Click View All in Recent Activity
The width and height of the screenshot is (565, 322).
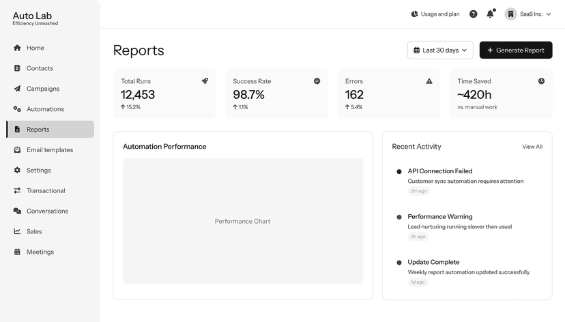point(532,147)
